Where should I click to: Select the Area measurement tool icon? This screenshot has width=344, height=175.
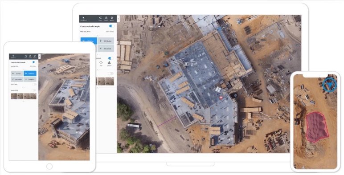[101, 63]
